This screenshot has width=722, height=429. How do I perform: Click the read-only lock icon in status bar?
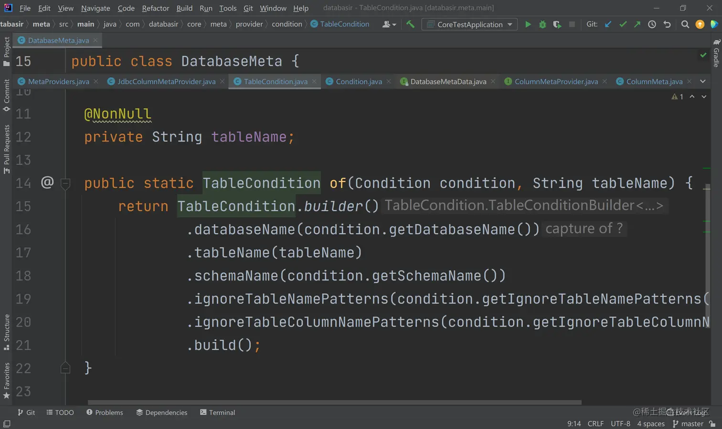(x=712, y=424)
